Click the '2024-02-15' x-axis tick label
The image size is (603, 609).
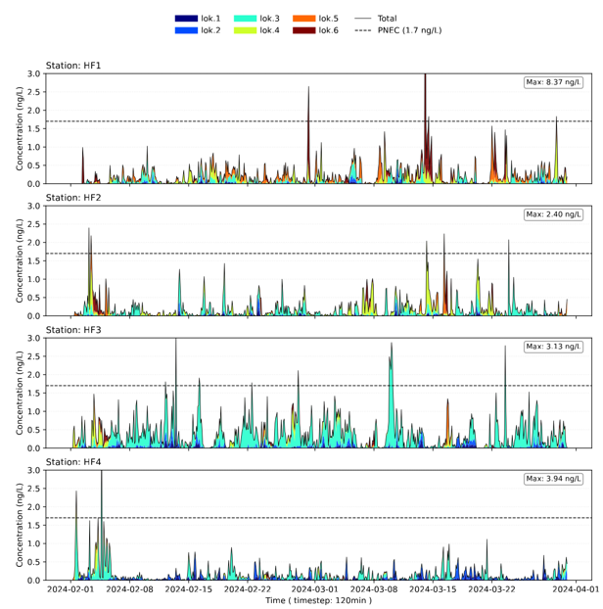189,589
